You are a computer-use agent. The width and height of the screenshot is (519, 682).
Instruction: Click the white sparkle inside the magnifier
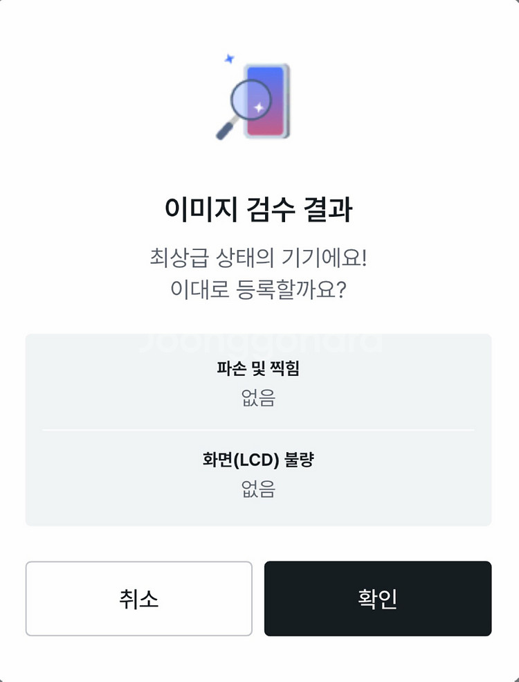point(259,107)
